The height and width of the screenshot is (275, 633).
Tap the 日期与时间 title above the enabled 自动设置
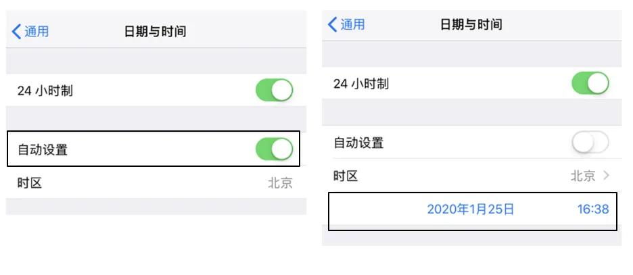[x=155, y=31]
